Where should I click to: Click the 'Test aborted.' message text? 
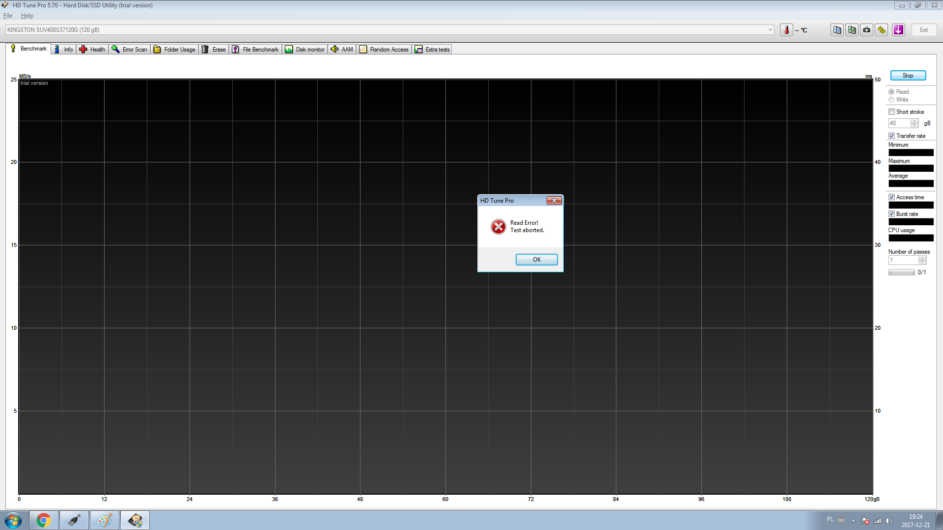tap(527, 230)
